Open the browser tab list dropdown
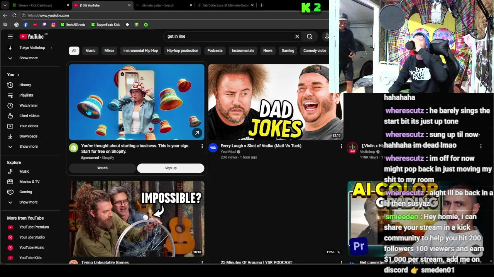Image resolution: width=494 pixels, height=277 pixels. [x=5, y=5]
